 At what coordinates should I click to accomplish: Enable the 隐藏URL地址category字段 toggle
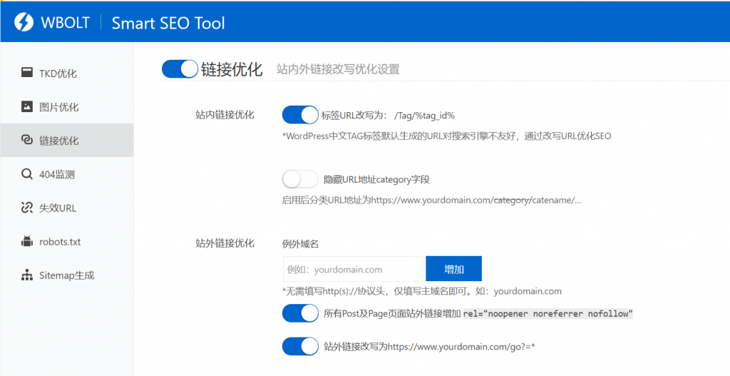click(x=300, y=179)
